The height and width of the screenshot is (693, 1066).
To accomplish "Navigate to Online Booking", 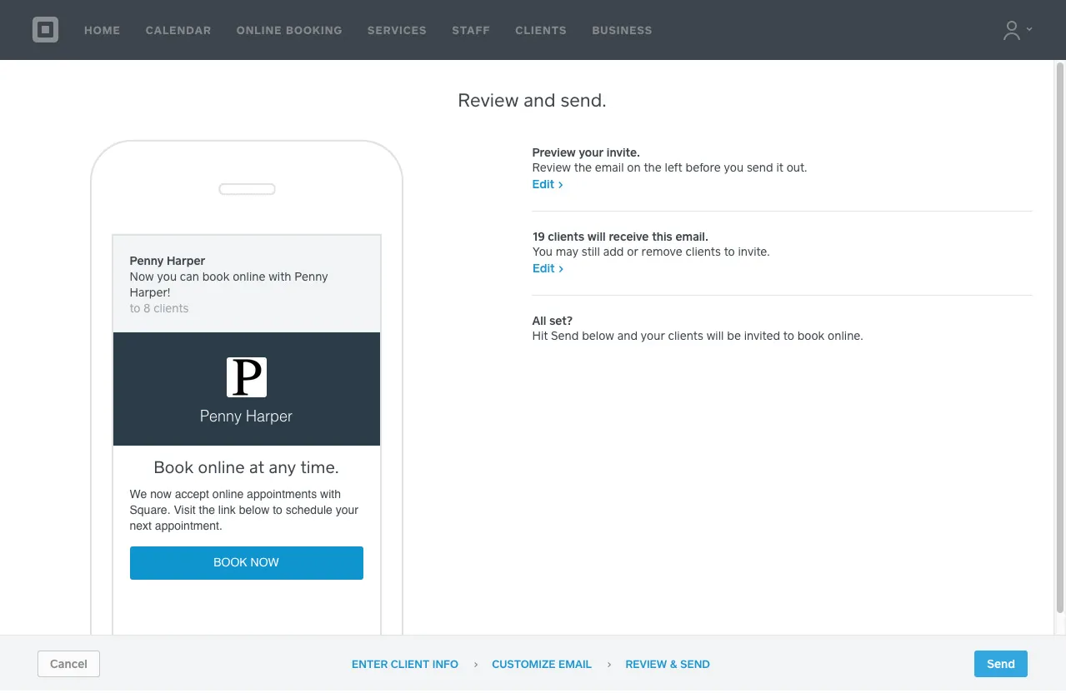I will 289,30.
